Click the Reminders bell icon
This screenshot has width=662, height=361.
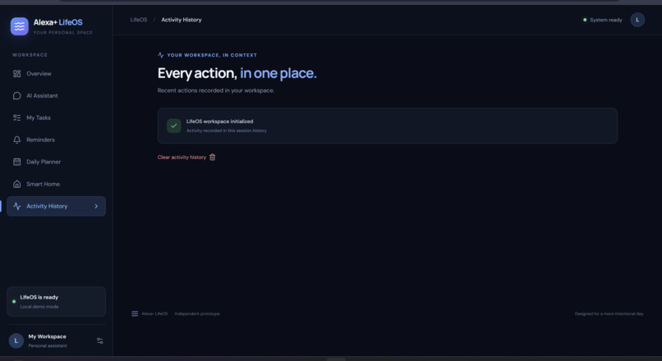17,139
